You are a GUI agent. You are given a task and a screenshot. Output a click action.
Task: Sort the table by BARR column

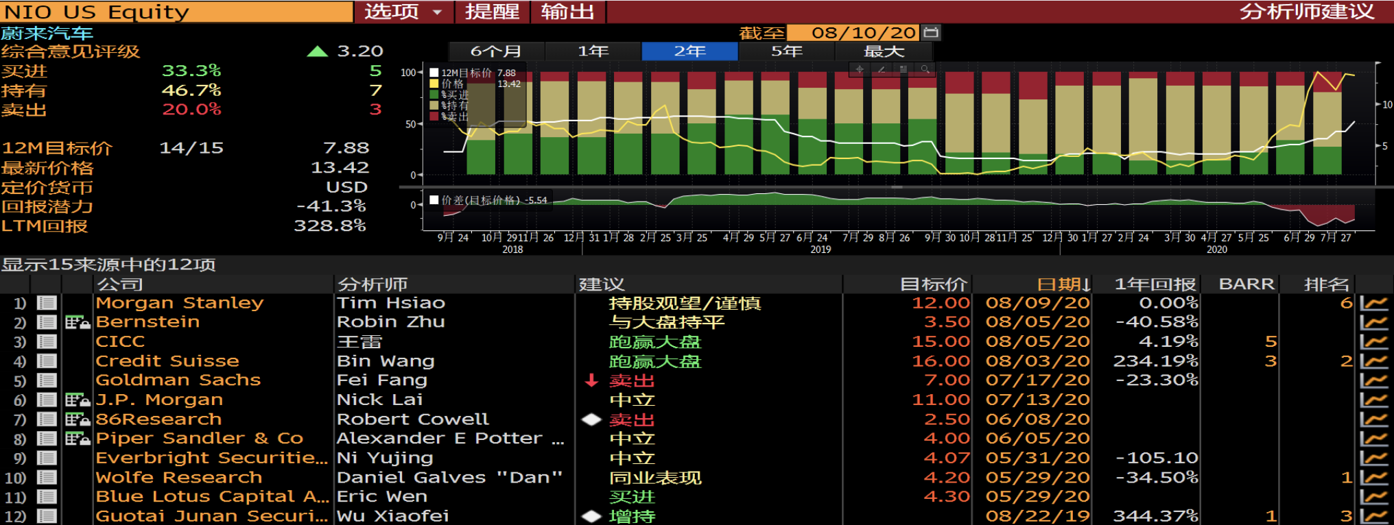pyautogui.click(x=1246, y=284)
